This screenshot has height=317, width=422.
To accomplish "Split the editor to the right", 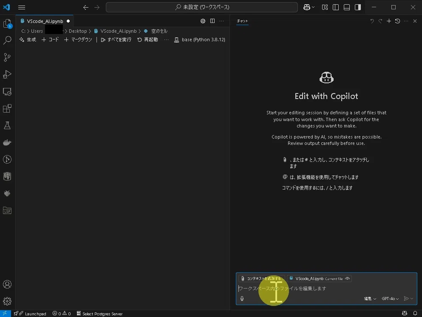I will coord(212,21).
